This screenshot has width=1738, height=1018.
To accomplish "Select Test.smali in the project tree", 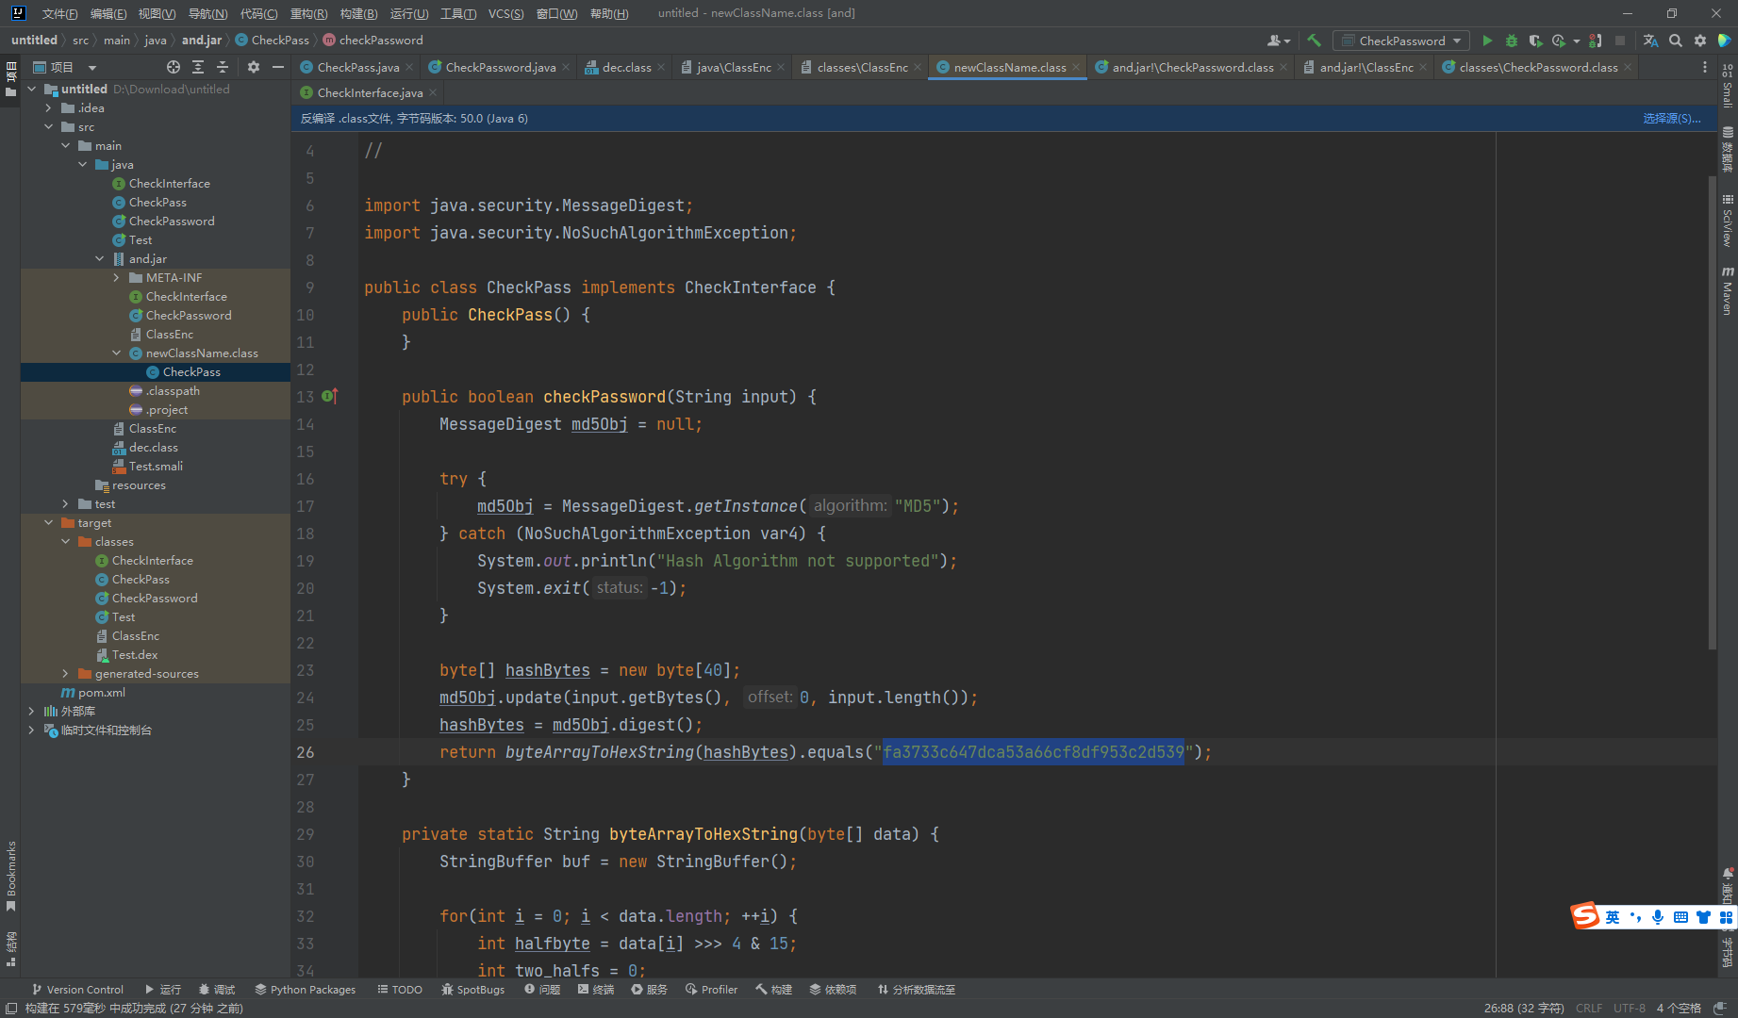I will pyautogui.click(x=156, y=466).
